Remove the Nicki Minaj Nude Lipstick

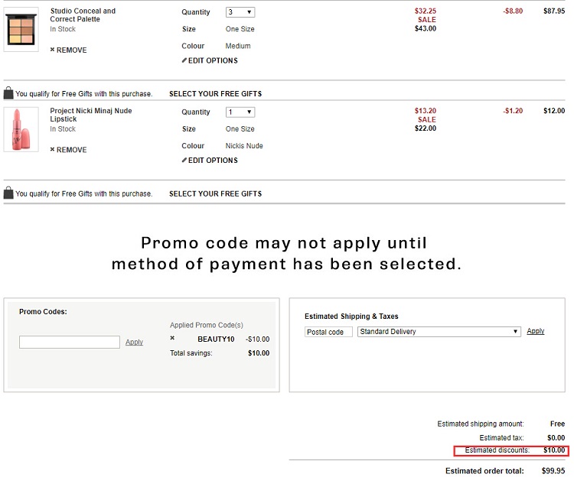[69, 150]
